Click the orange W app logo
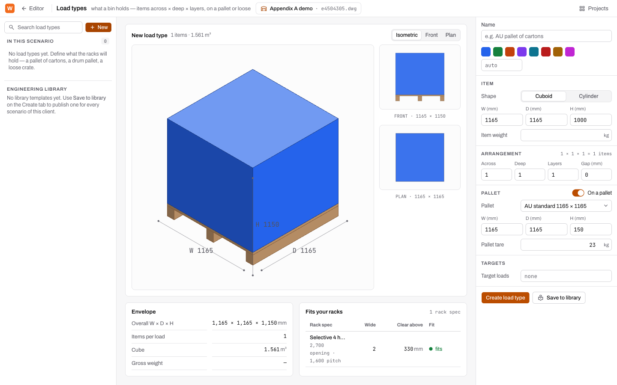Screen dimensions: 617x385 coord(9,8)
